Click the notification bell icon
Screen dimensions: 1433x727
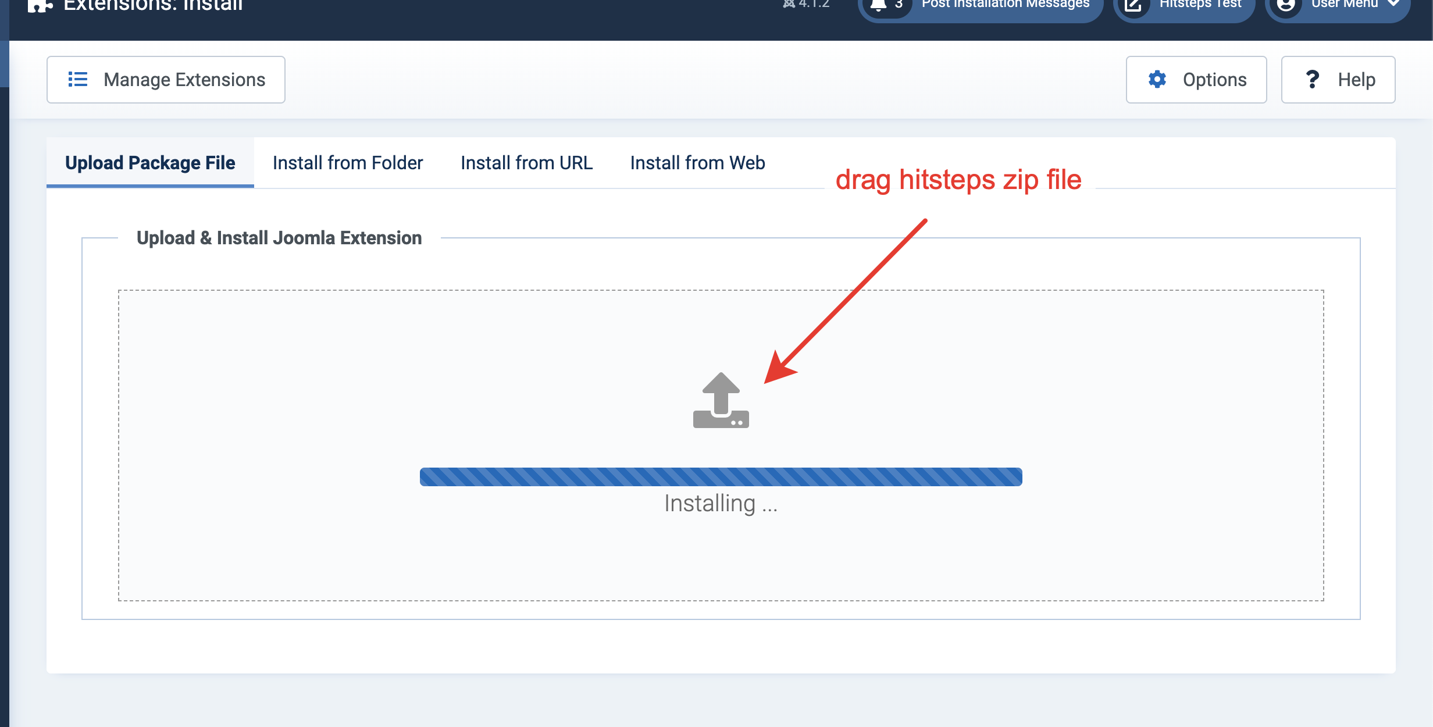point(879,5)
